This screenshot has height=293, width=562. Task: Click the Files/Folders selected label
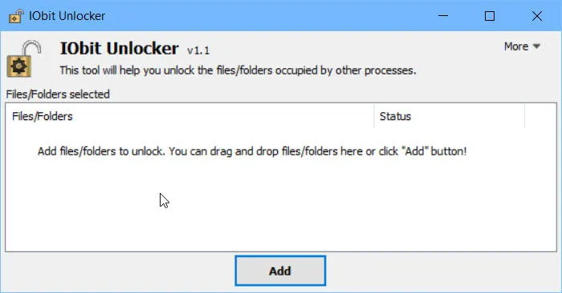[58, 94]
